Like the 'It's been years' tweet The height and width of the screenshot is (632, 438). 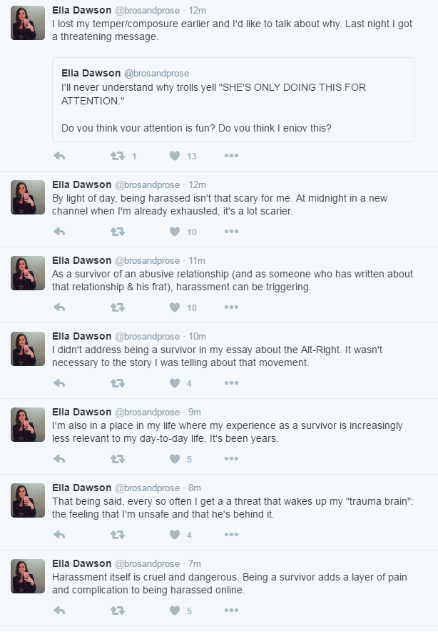pyautogui.click(x=175, y=459)
